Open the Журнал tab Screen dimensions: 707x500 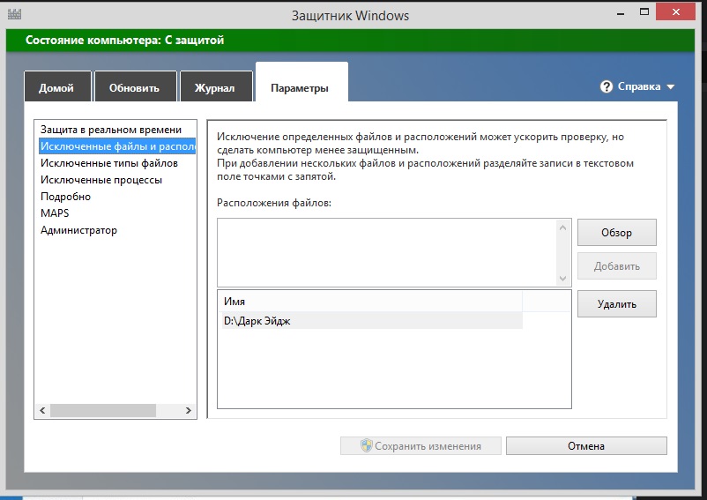click(215, 86)
